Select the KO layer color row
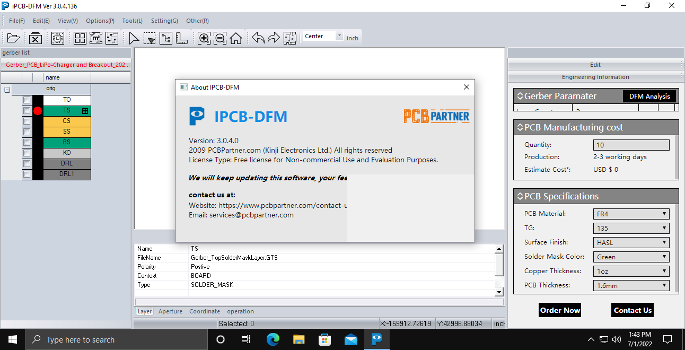 coord(67,153)
